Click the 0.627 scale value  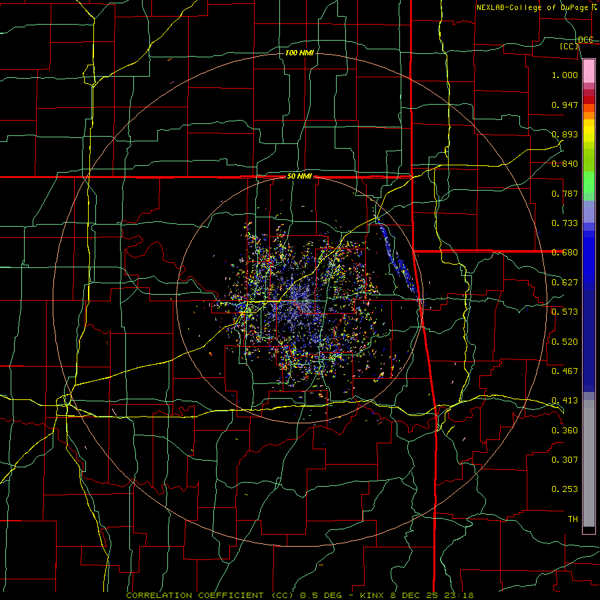(x=565, y=283)
